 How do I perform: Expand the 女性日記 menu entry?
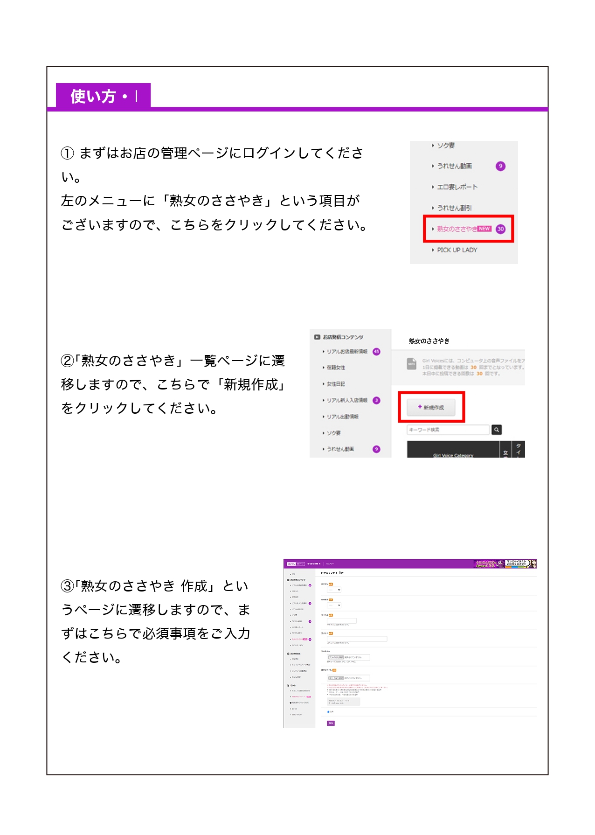coord(336,384)
